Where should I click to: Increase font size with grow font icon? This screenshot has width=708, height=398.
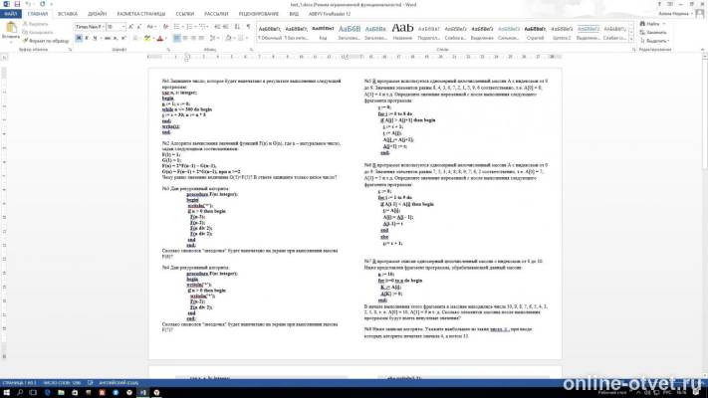[130, 27]
